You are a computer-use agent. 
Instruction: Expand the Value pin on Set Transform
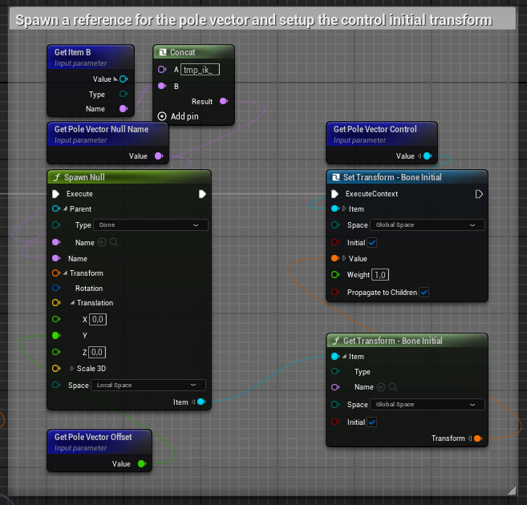[x=344, y=258]
